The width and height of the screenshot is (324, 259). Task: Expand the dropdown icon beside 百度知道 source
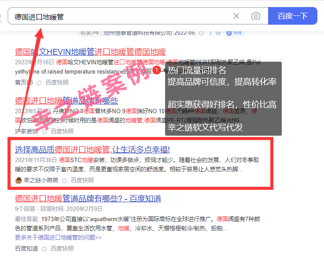[x=44, y=249]
